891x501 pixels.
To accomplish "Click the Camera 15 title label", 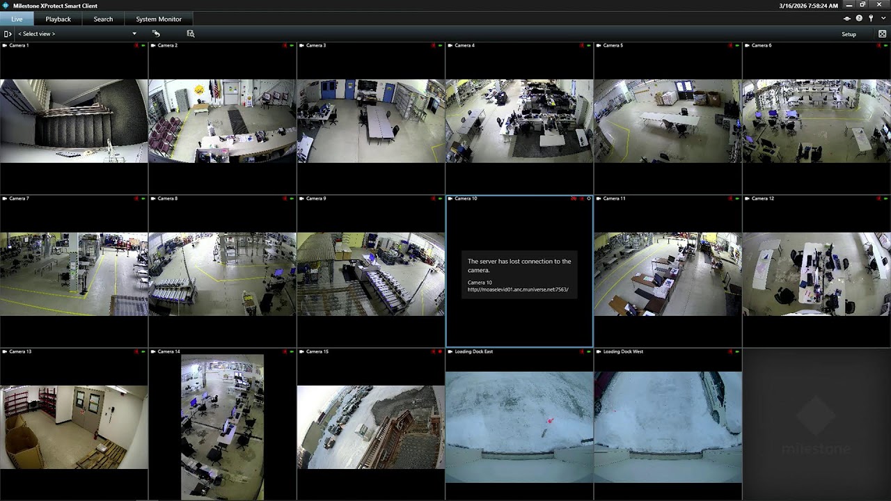I will tap(317, 351).
